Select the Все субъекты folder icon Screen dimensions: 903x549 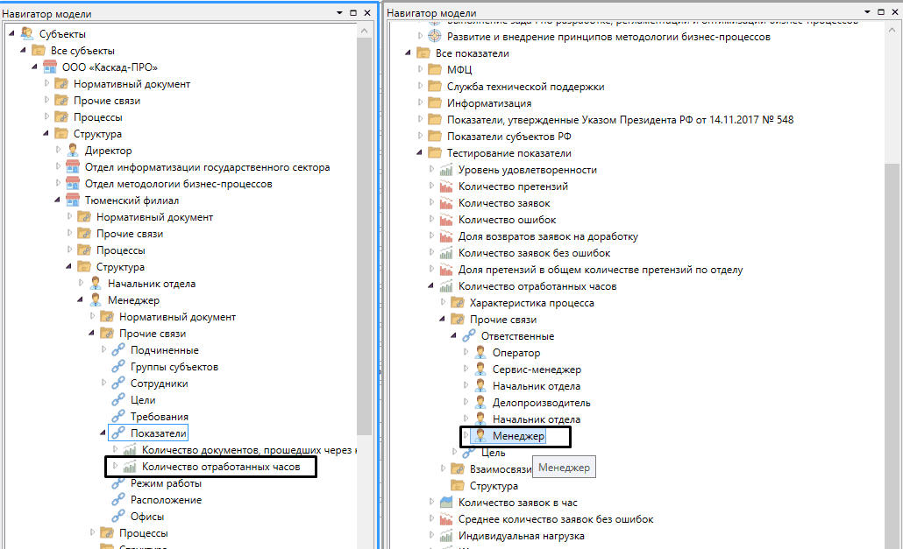pos(38,51)
